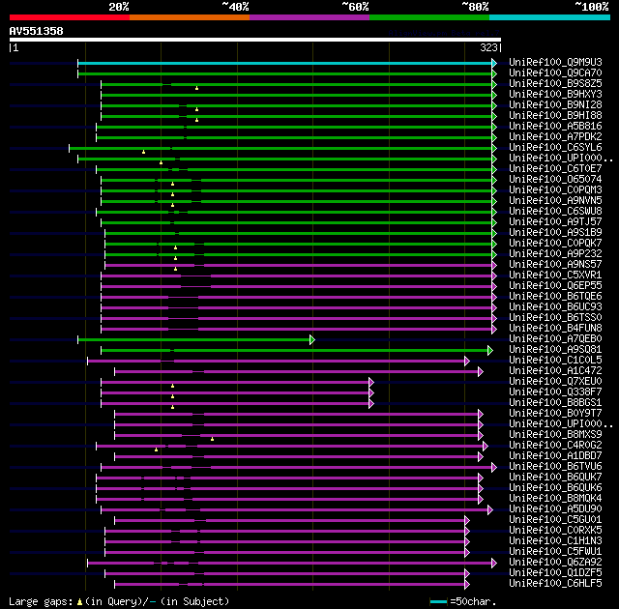Click the green alignment bar for UniRef100_A9TJ57
Image resolution: width=619 pixels, height=609 pixels.
tap(297, 223)
